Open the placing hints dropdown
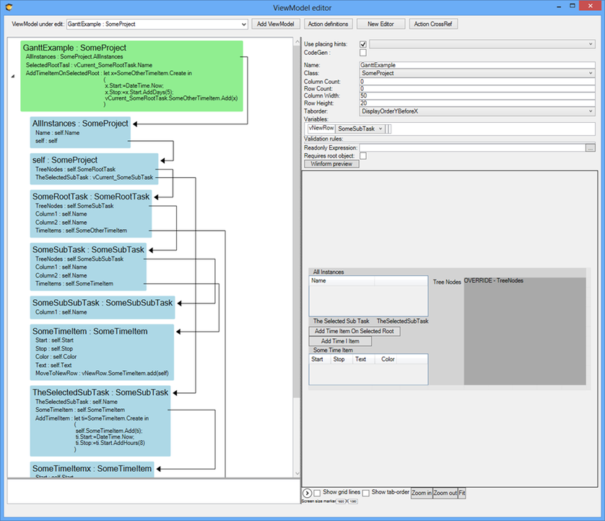The height and width of the screenshot is (521, 605). tap(482, 44)
